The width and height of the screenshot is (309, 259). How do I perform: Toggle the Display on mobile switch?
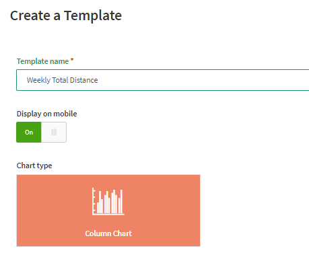tap(41, 132)
